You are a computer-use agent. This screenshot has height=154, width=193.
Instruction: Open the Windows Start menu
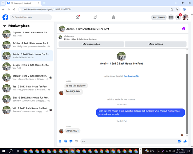[x=3, y=151]
